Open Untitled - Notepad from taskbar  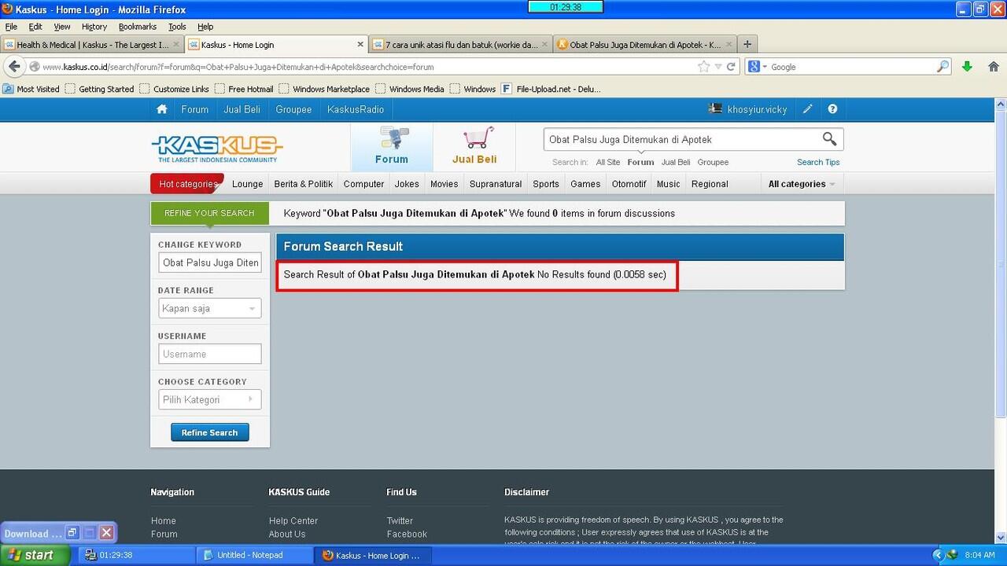point(253,555)
